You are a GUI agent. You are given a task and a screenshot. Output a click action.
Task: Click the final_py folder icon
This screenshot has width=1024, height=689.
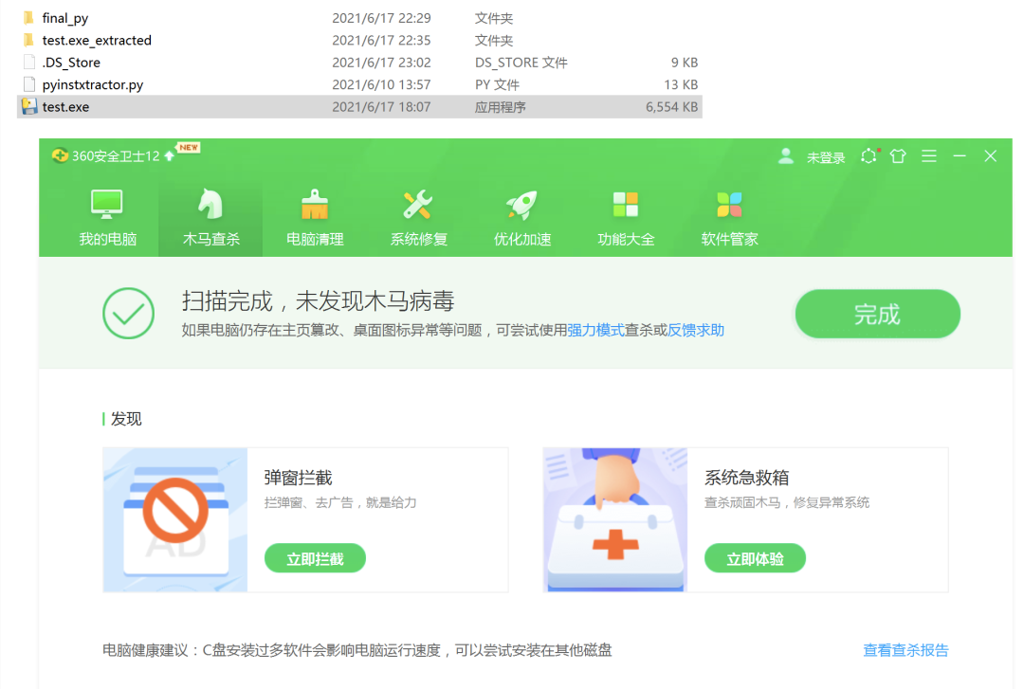point(28,18)
